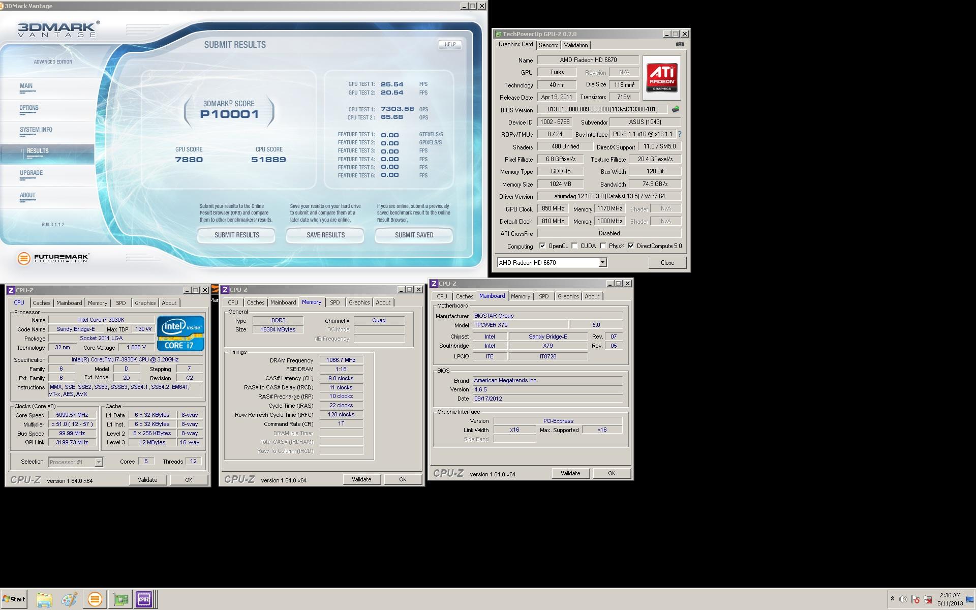The height and width of the screenshot is (610, 976).
Task: Open the Validation tab in GPU-Z
Action: point(576,45)
